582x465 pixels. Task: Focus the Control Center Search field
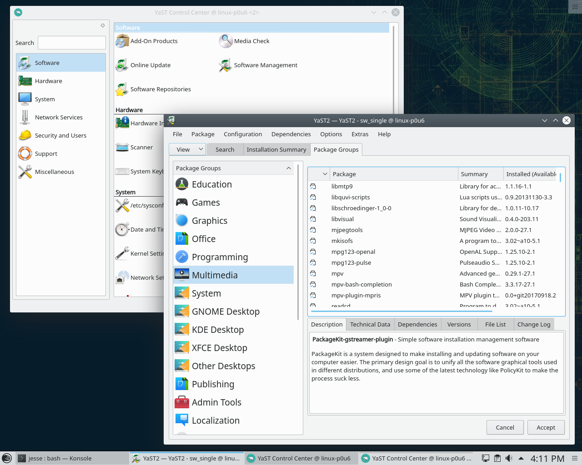pos(72,43)
